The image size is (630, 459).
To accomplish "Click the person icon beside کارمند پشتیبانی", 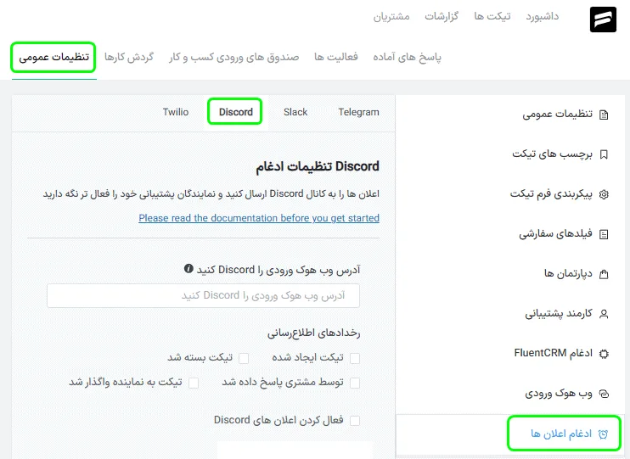I will (604, 314).
